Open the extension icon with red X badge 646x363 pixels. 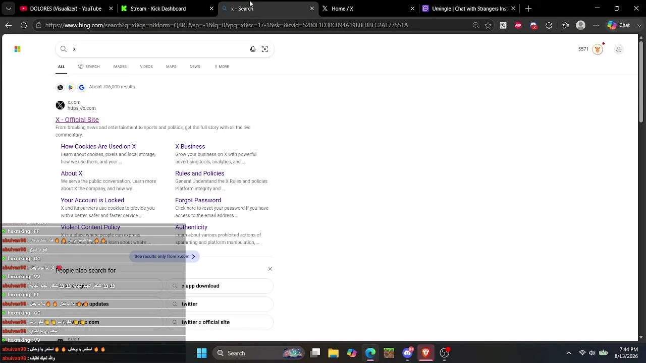(x=533, y=25)
